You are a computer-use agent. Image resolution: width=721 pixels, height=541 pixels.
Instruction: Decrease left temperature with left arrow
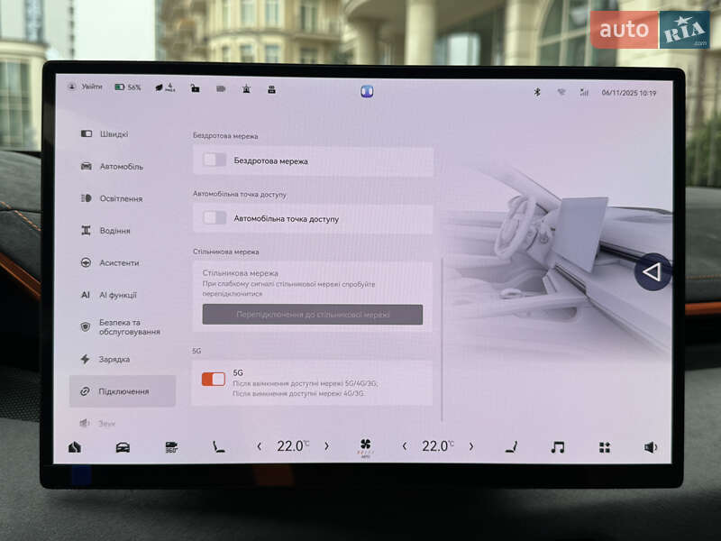coord(260,446)
